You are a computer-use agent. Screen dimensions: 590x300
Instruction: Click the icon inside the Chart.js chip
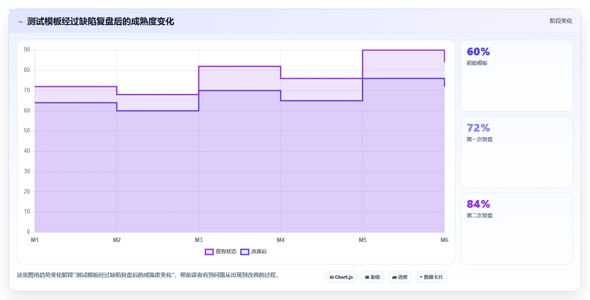(332, 277)
